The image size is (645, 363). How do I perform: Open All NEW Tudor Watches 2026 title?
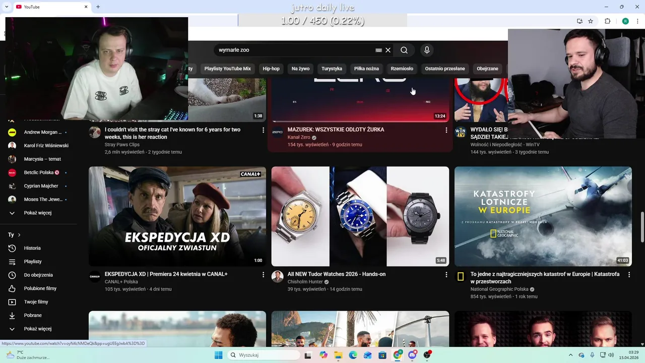(x=337, y=274)
